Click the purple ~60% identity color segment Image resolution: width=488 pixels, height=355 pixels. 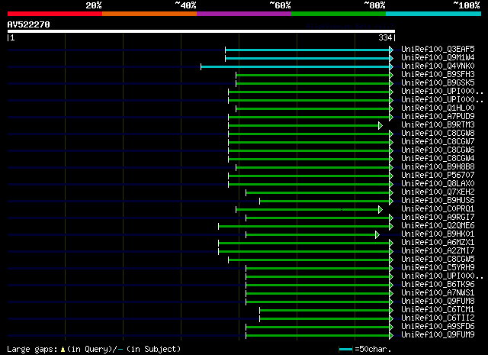coord(244,14)
